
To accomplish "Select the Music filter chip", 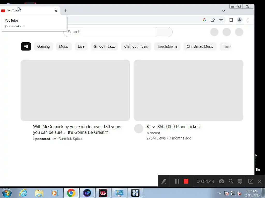I will coord(64,46).
